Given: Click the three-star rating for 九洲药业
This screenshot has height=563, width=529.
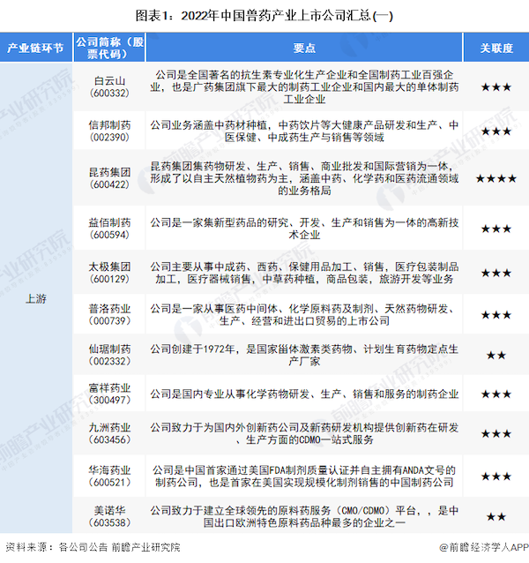Looking at the screenshot, I should 496,433.
